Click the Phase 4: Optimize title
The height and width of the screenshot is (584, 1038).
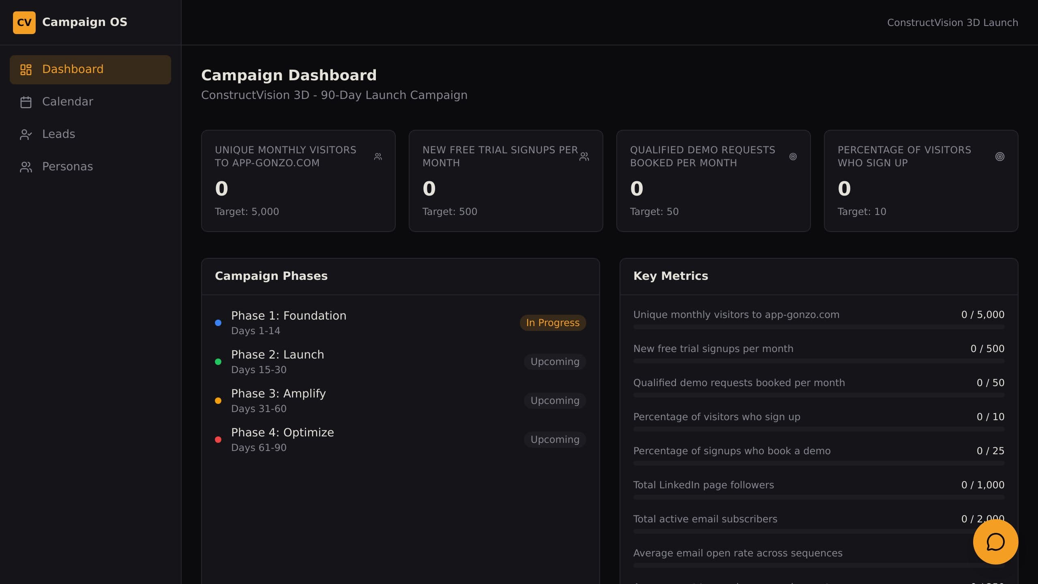[283, 433]
